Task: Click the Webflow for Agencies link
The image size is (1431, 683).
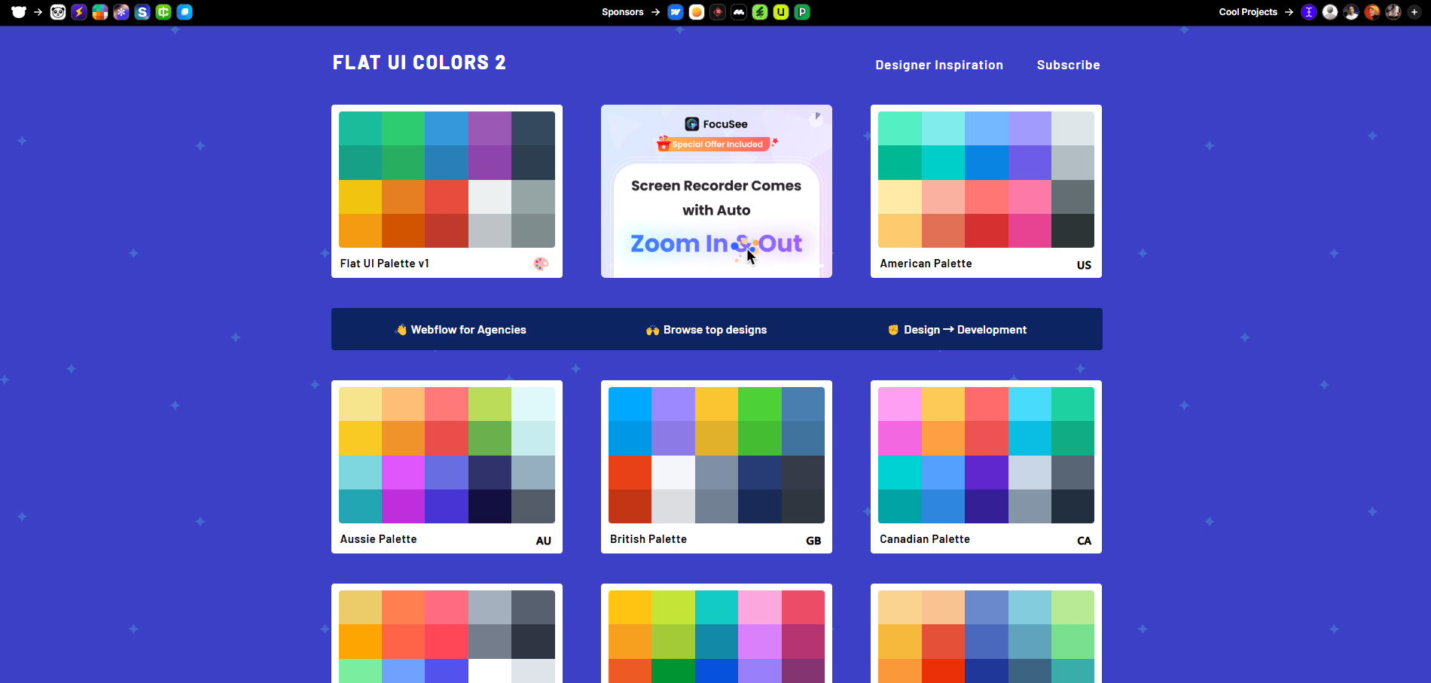Action: pyautogui.click(x=461, y=330)
